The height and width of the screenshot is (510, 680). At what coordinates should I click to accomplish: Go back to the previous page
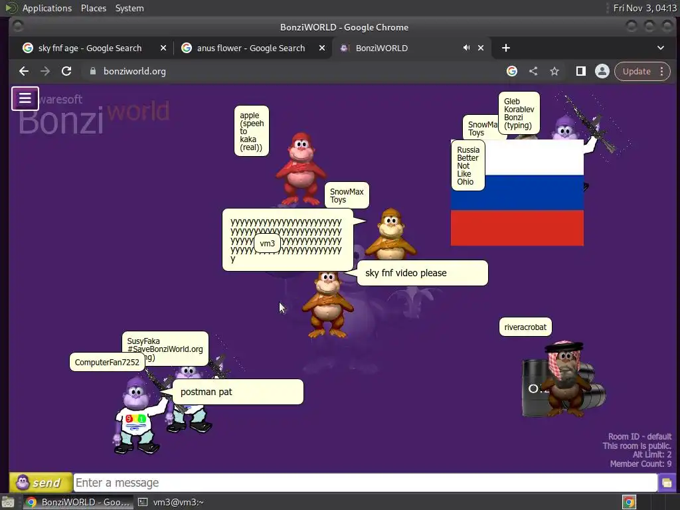[x=24, y=71]
